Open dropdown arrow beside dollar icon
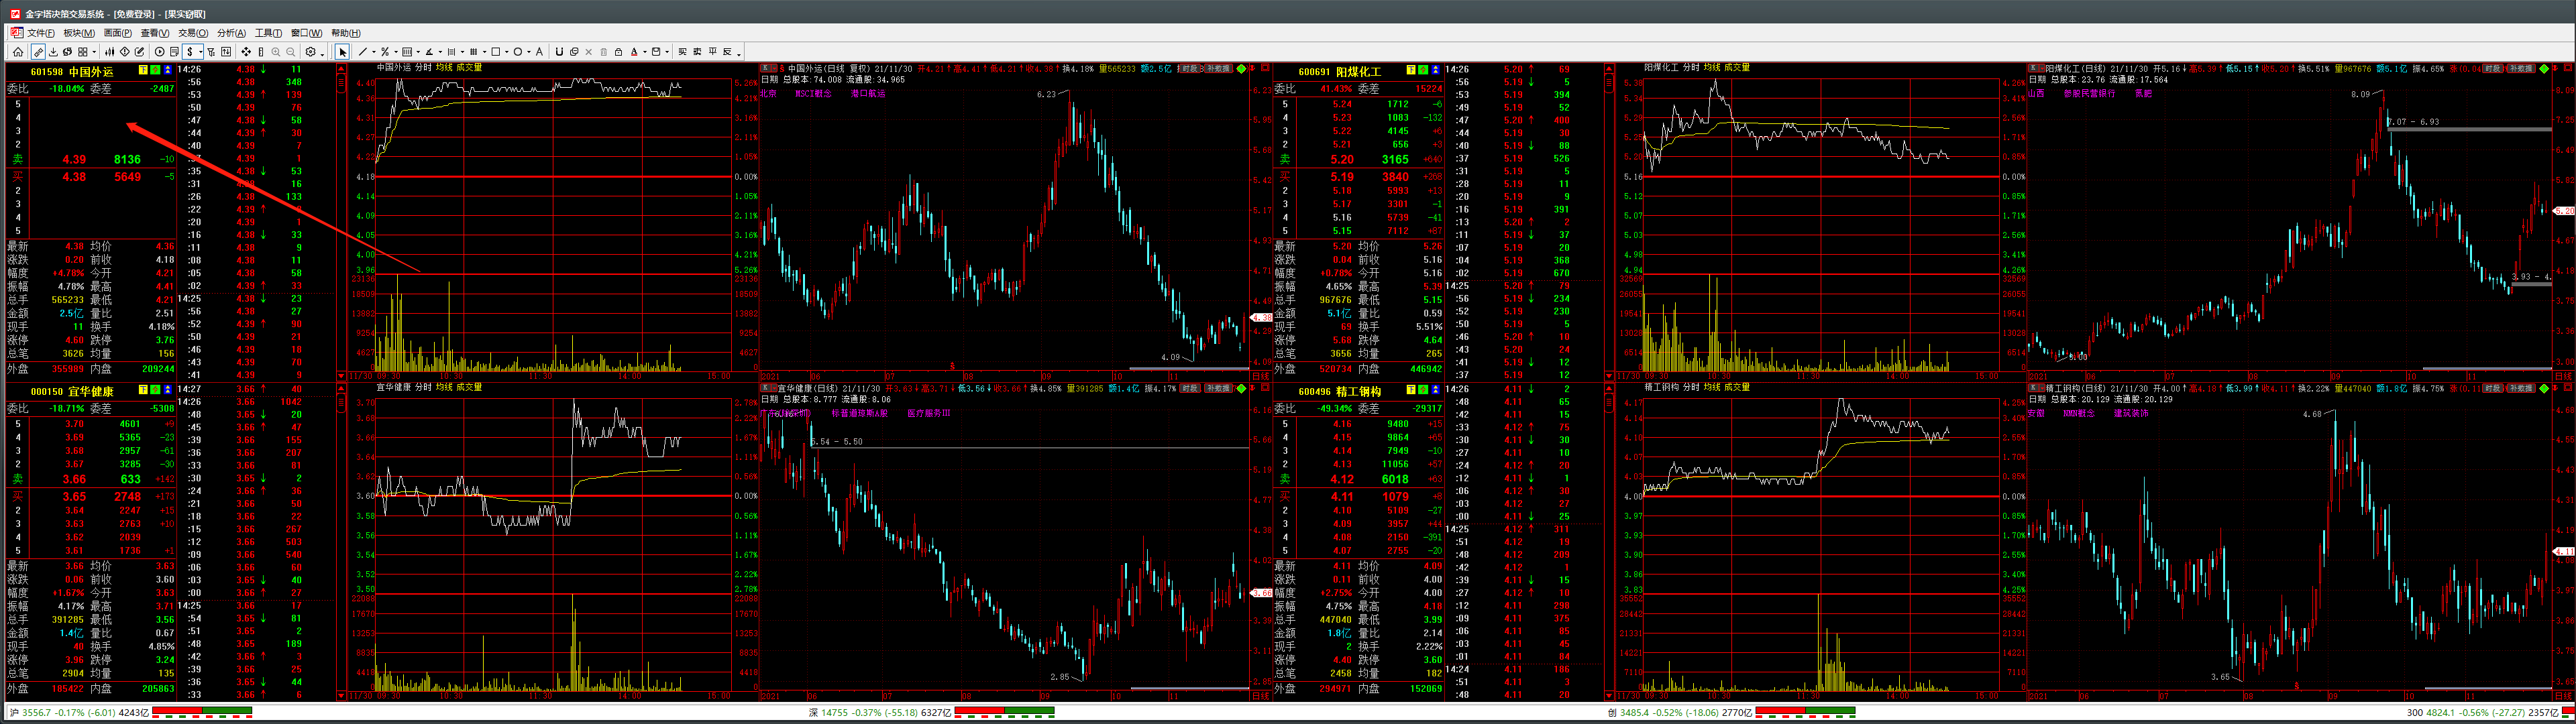 click(x=201, y=52)
